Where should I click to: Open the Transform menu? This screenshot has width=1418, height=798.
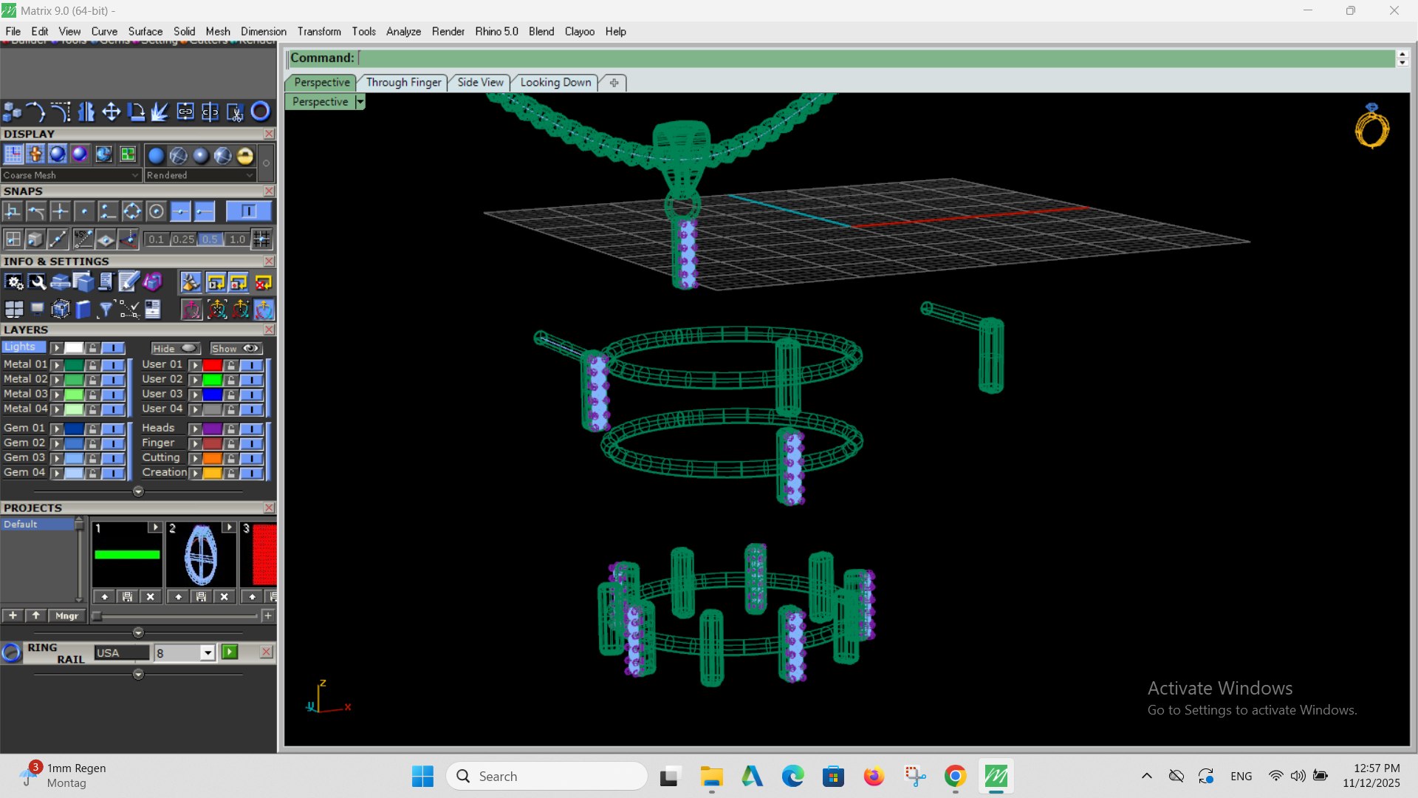[319, 31]
